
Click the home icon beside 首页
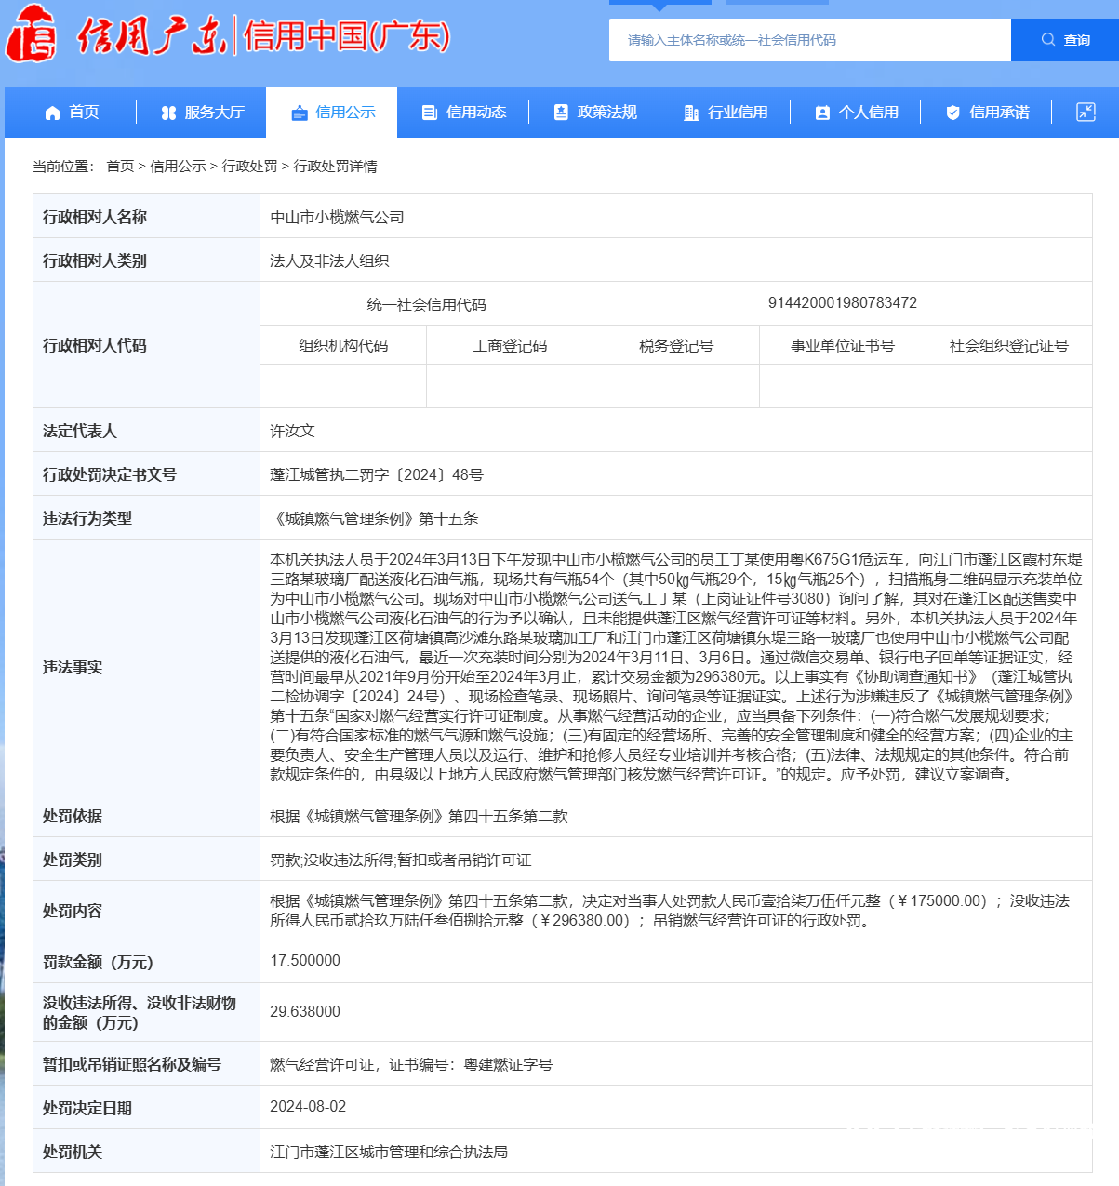53,113
